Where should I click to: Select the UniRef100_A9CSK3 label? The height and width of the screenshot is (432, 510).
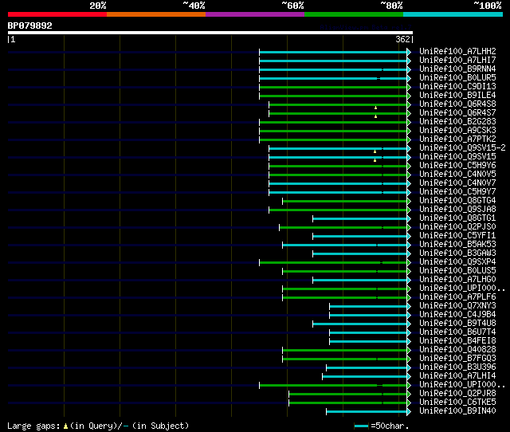[457, 130]
